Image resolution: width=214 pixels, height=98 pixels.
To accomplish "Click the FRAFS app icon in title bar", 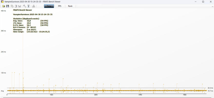I will click(2, 2).
